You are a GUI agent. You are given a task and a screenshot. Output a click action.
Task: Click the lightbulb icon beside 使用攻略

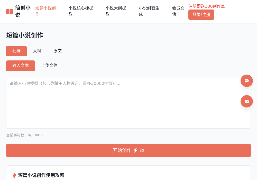point(14,175)
